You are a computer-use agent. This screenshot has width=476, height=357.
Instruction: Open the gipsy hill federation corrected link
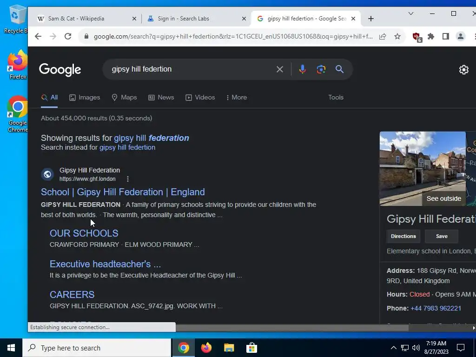tap(152, 138)
